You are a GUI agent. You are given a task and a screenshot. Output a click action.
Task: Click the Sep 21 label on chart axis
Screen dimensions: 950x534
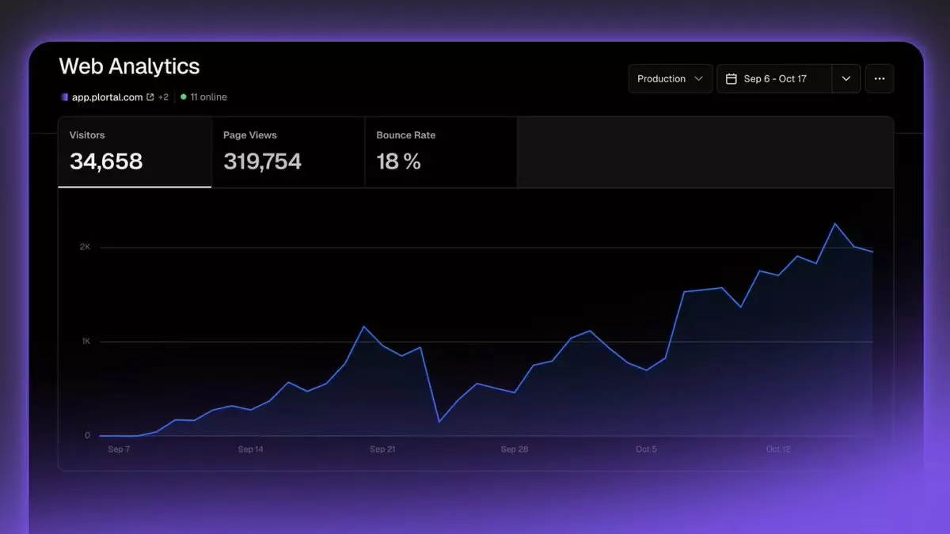click(382, 449)
